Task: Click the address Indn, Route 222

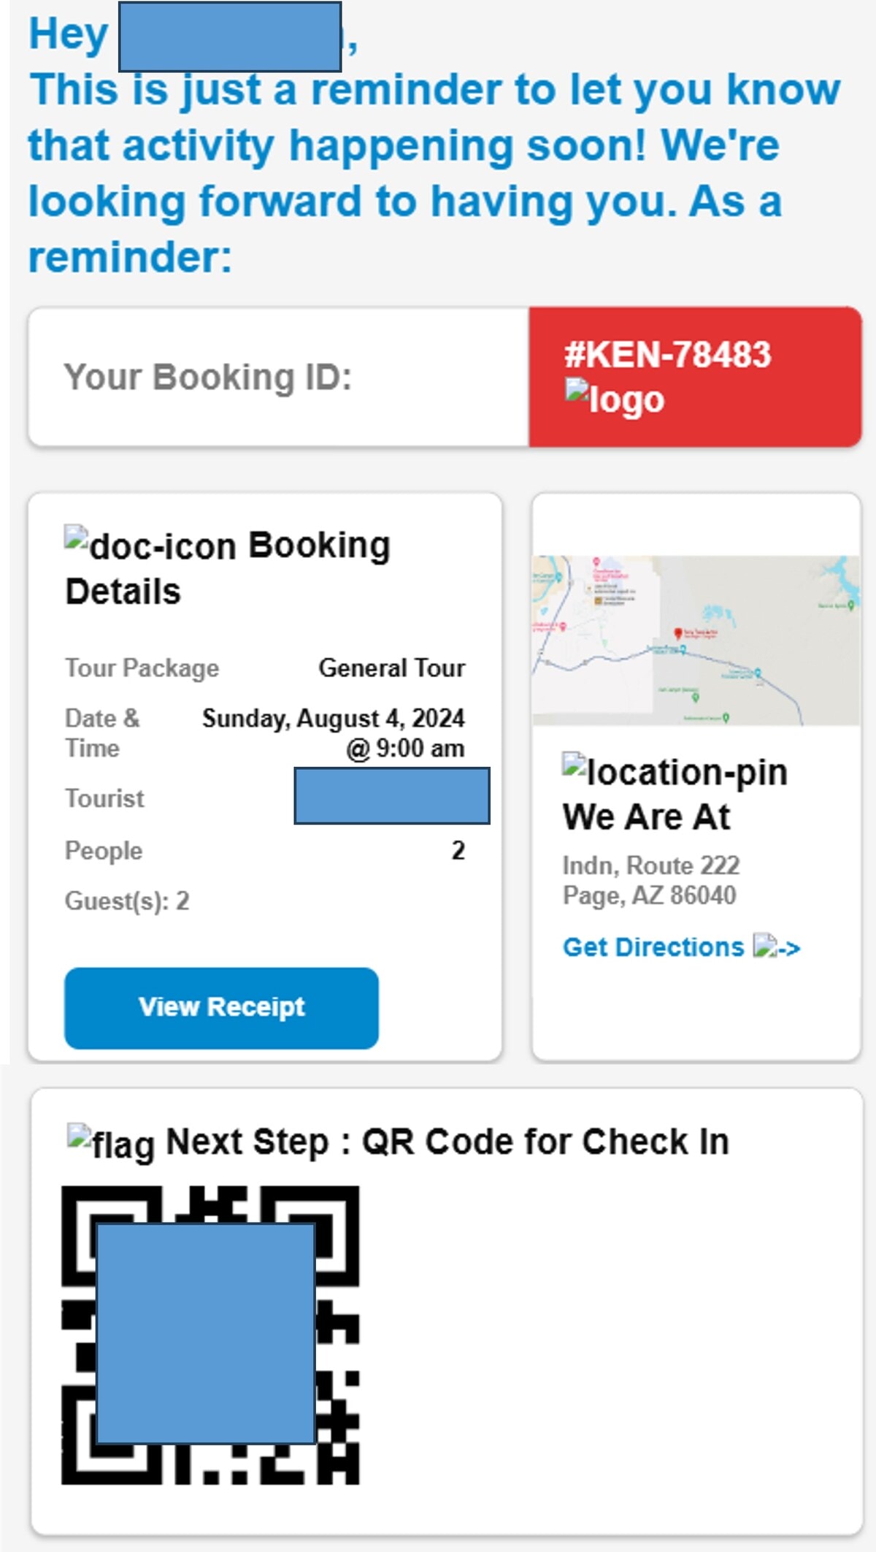Action: pyautogui.click(x=651, y=865)
